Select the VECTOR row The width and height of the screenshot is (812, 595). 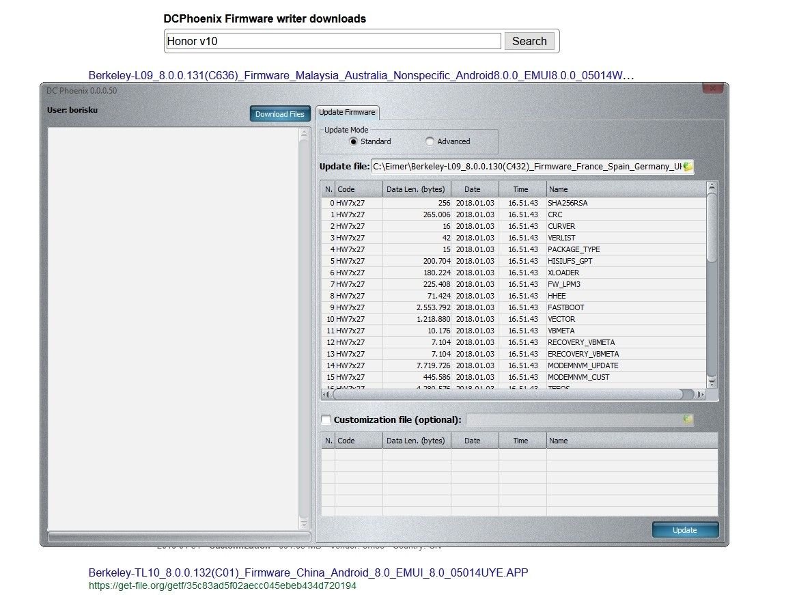[x=513, y=319]
